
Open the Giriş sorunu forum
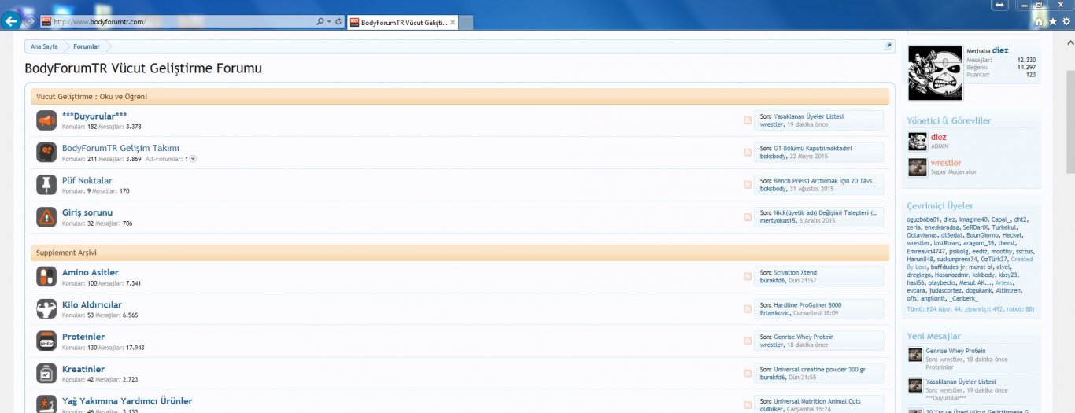[x=87, y=212]
